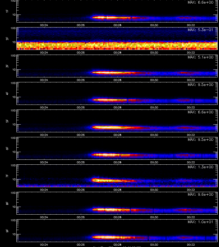The image size is (219, 247).
Task: Click the 00:30 tick label below the 5F panel
Action: 154,135
